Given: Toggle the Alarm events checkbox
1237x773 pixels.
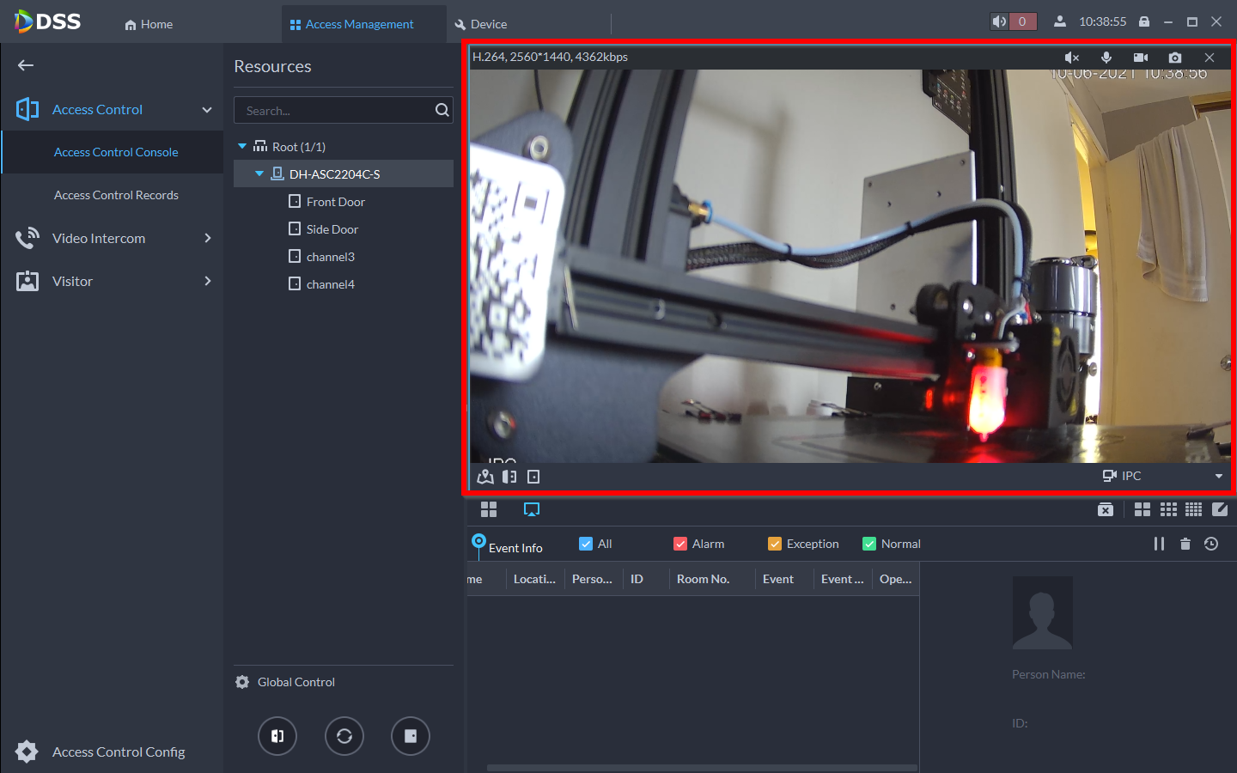Looking at the screenshot, I should (x=680, y=544).
